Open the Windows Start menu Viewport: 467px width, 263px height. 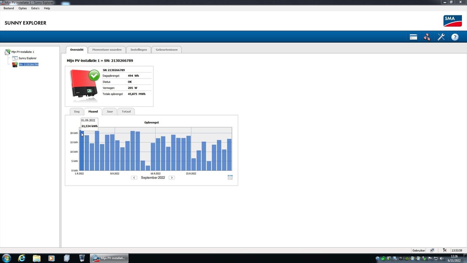(7, 258)
